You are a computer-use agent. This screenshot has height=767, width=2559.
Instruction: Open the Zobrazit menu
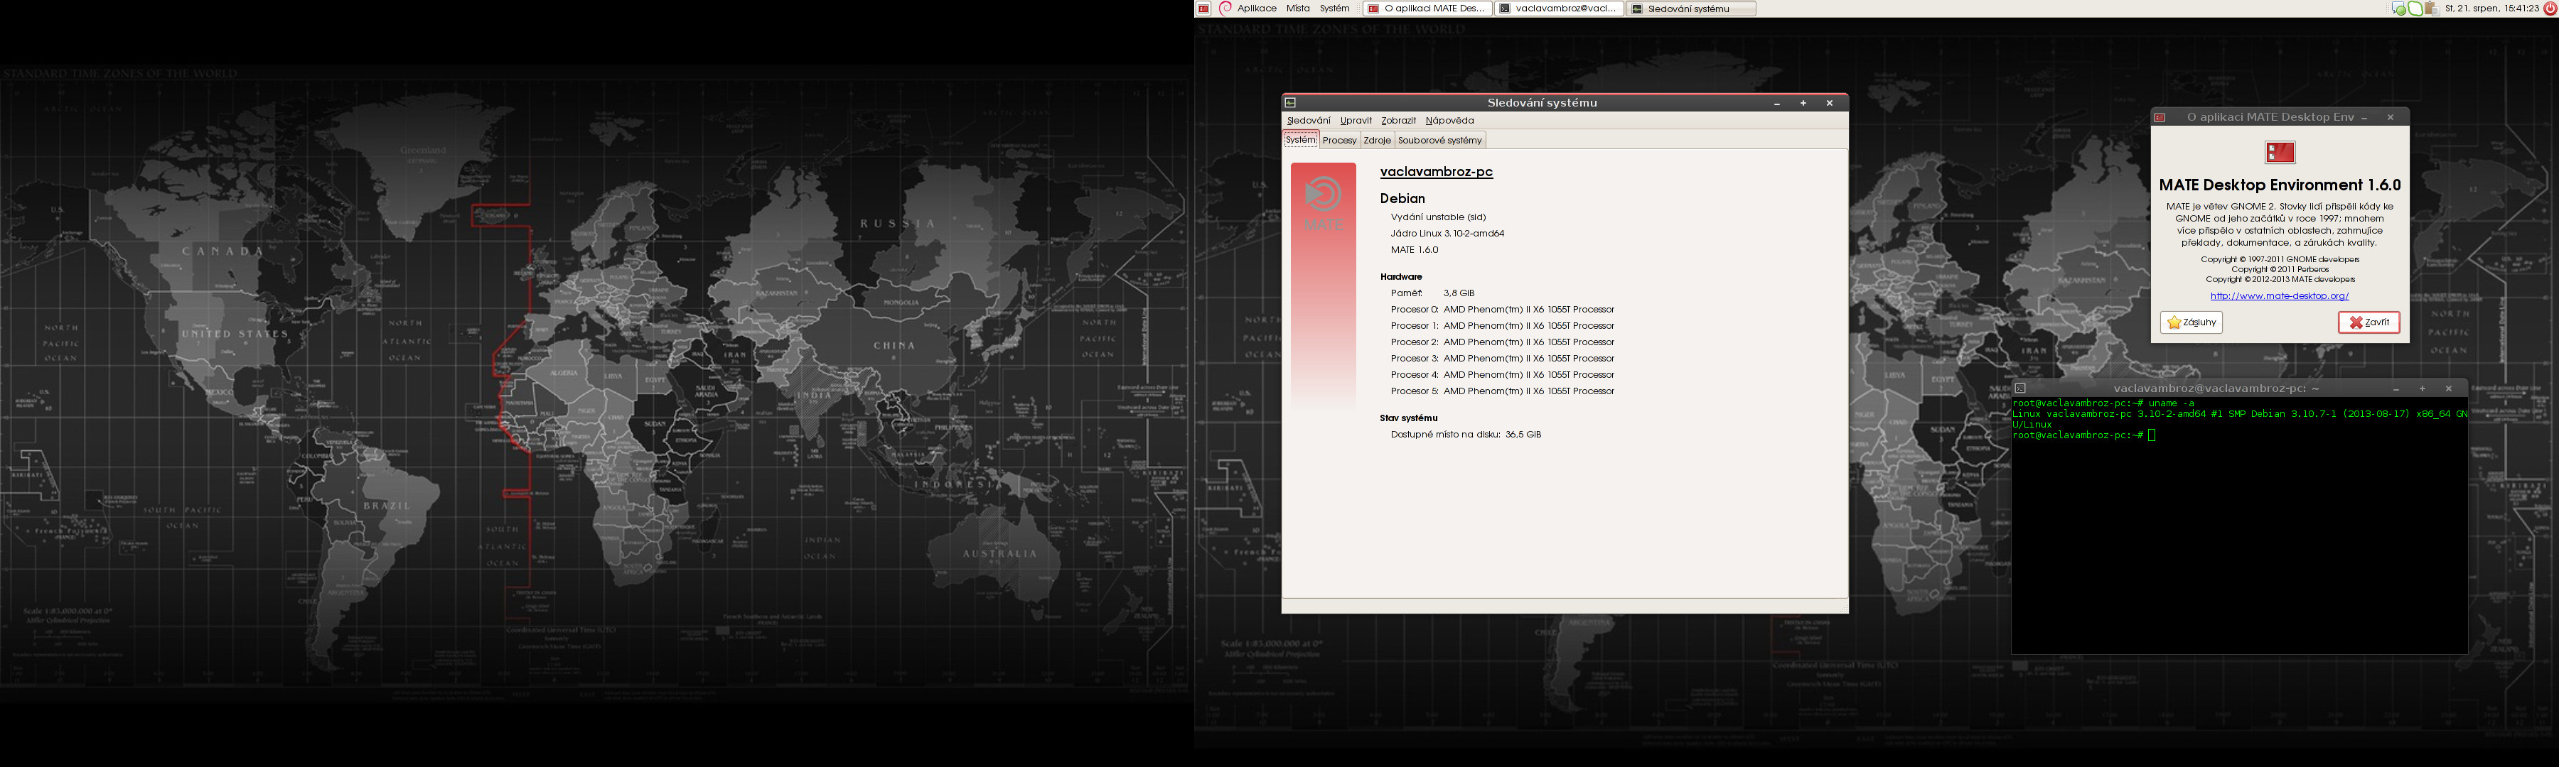click(1397, 120)
